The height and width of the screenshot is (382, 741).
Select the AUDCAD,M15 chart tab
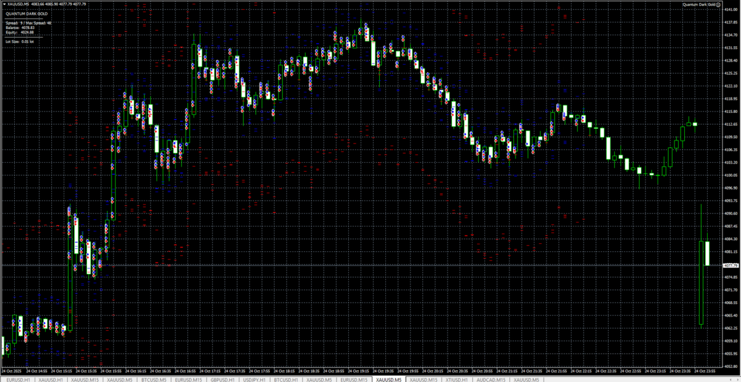pos(490,379)
